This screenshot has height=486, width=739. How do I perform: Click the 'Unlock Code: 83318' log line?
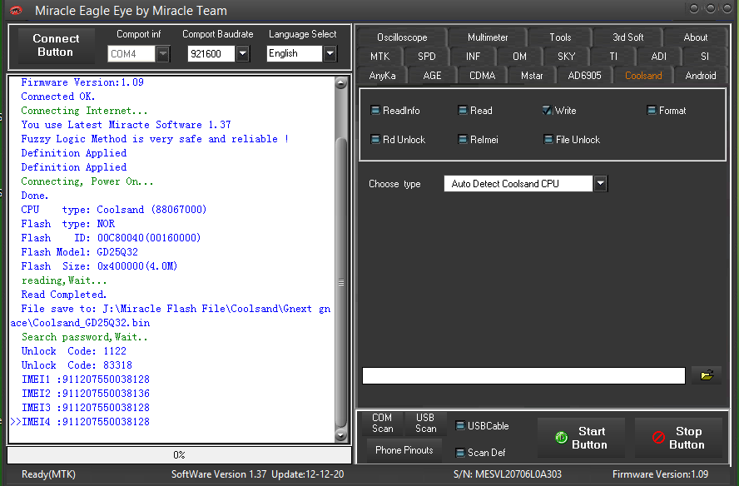point(77,365)
